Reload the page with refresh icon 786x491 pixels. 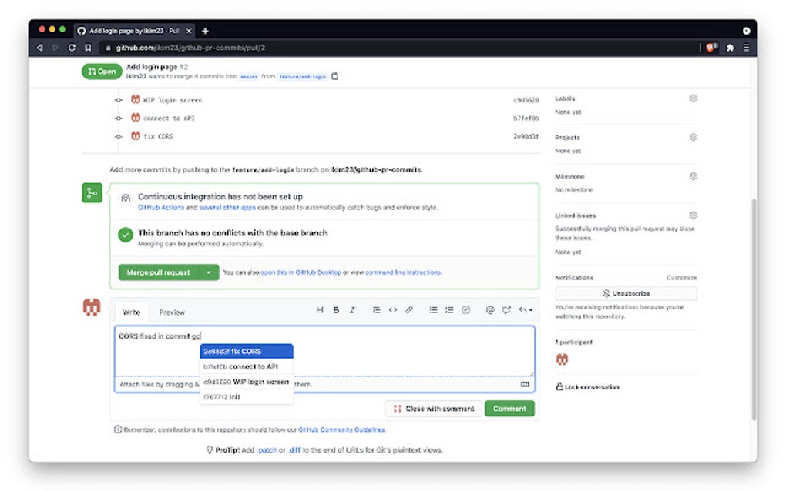point(72,48)
